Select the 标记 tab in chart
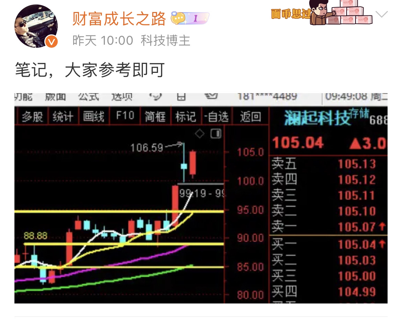The width and height of the screenshot is (402, 321). click(x=186, y=117)
